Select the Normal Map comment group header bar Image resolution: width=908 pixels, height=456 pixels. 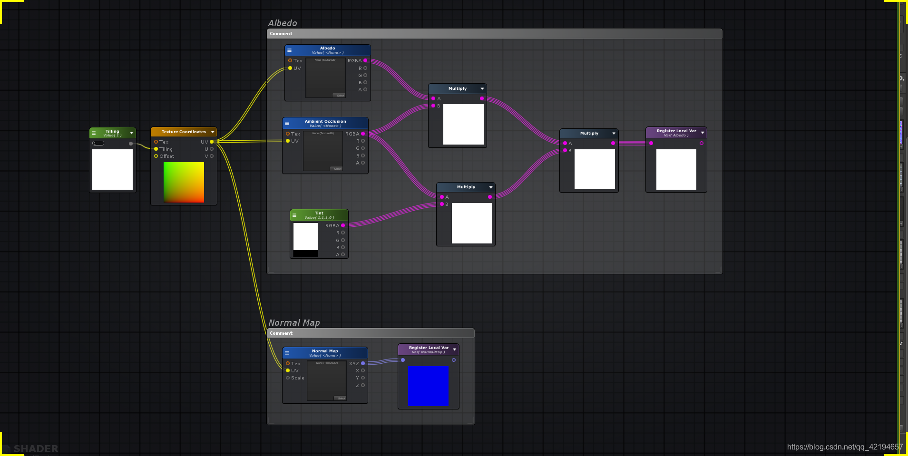click(371, 333)
